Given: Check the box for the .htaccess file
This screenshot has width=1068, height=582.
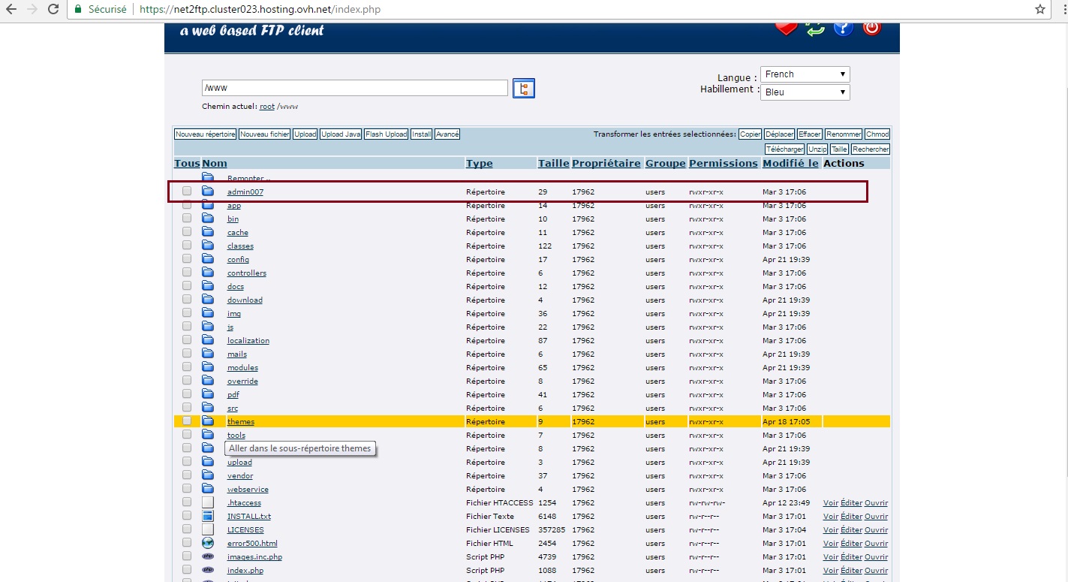Looking at the screenshot, I should coord(187,502).
